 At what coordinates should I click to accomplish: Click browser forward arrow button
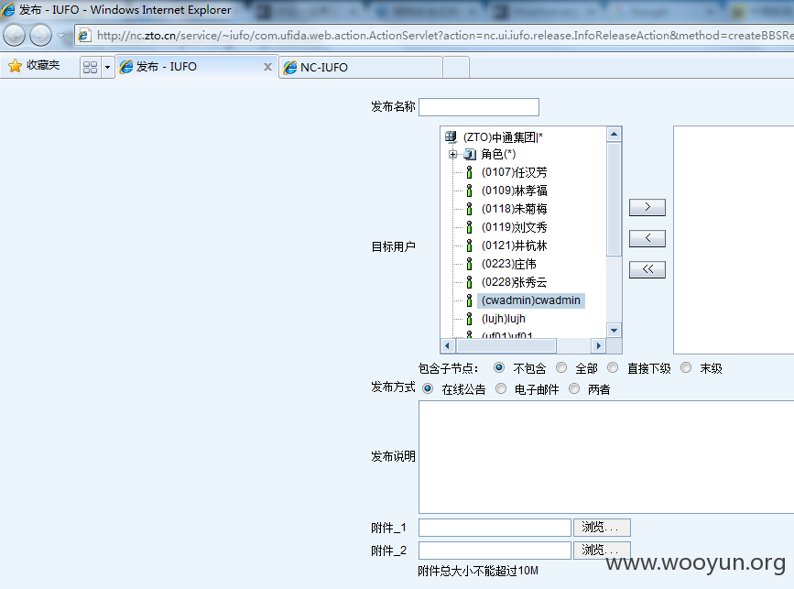40,36
